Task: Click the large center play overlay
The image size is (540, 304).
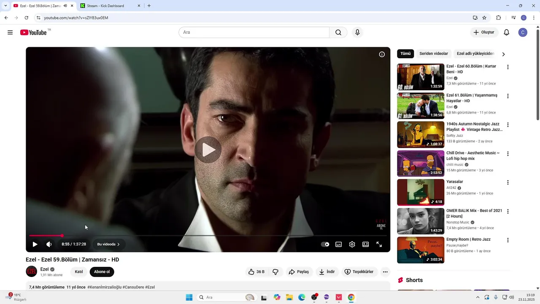Action: pos(208,149)
